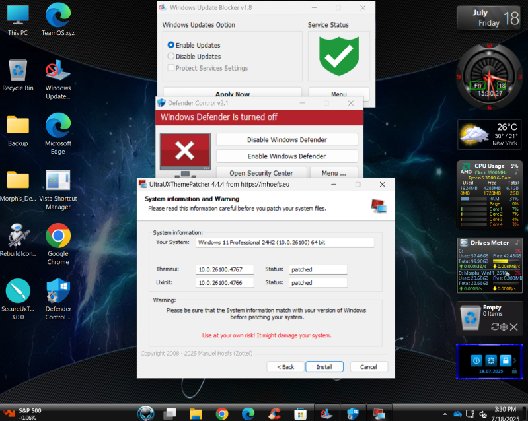Open Windows Update Blocker desktop shortcut
This screenshot has height=421, width=528.
(58, 79)
